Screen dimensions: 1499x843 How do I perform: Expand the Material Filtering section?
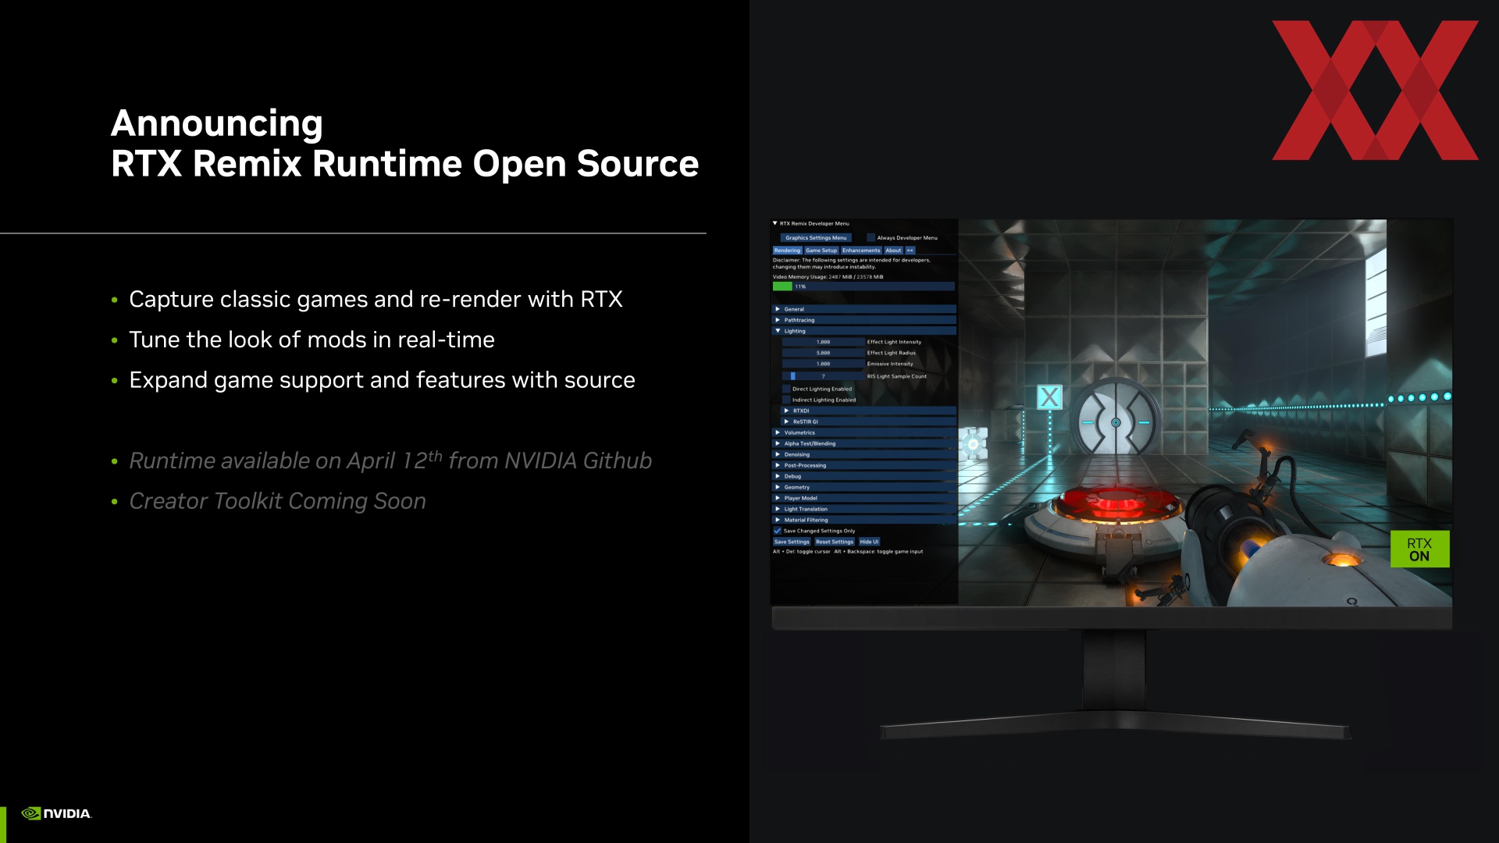[864, 520]
